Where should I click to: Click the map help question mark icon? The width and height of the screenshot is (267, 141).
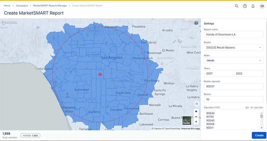(x=196, y=23)
